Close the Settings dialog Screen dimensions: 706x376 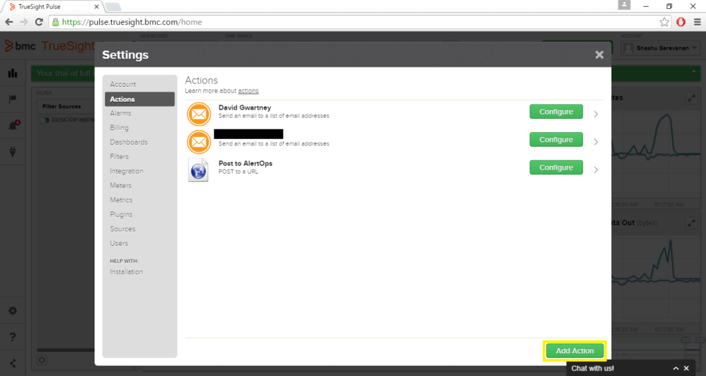599,54
